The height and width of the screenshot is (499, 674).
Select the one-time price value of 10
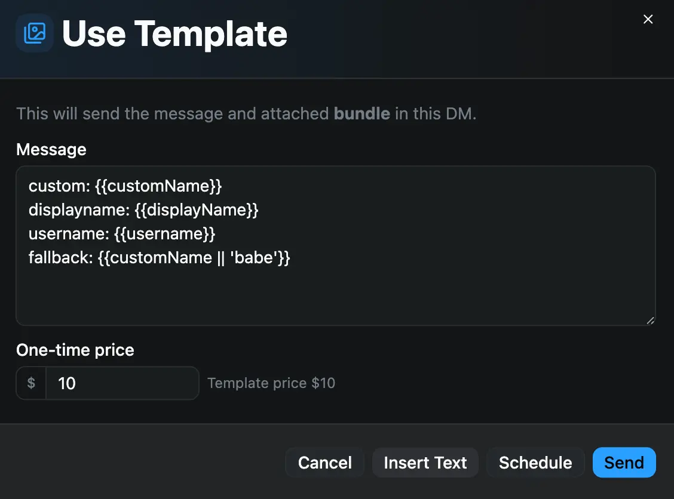66,383
